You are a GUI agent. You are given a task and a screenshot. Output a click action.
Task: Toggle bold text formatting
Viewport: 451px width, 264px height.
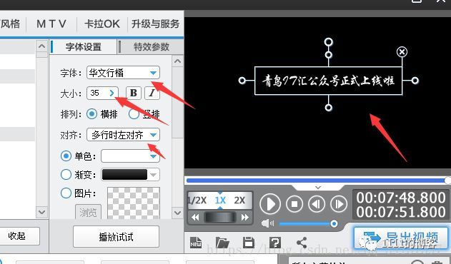tap(134, 93)
